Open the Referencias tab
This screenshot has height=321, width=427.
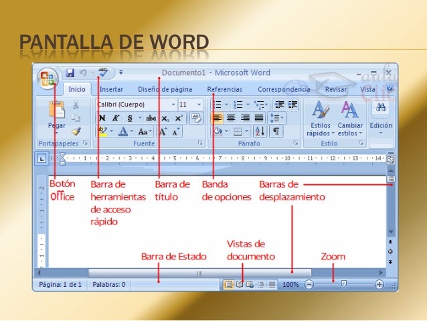pyautogui.click(x=224, y=89)
